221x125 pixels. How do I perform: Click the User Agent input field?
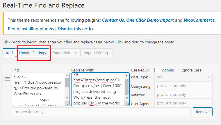coord(183,103)
